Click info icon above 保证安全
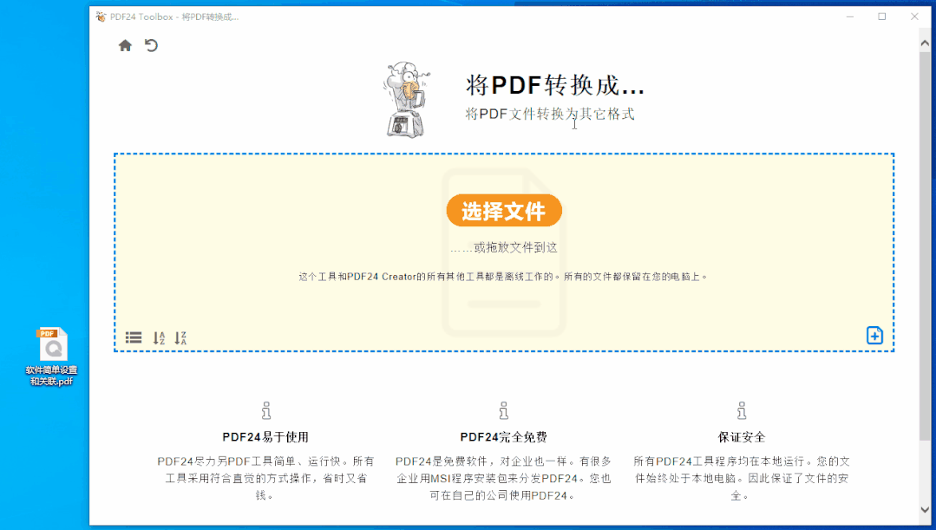Screen dimensions: 936x530 click(x=742, y=410)
